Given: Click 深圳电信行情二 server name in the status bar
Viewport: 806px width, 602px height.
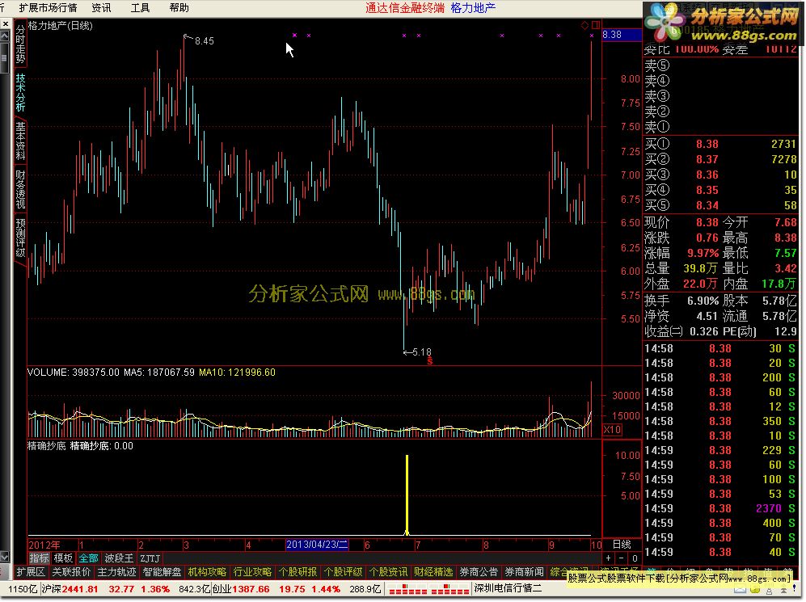Looking at the screenshot, I should tap(508, 588).
